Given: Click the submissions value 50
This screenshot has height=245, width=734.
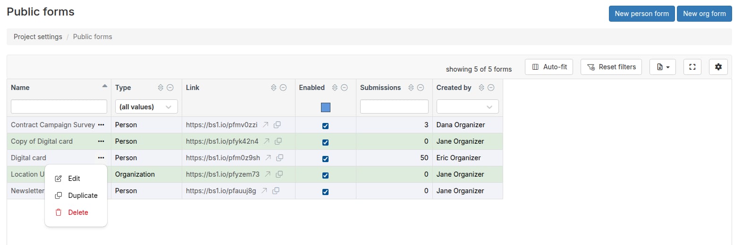Looking at the screenshot, I should tap(424, 158).
